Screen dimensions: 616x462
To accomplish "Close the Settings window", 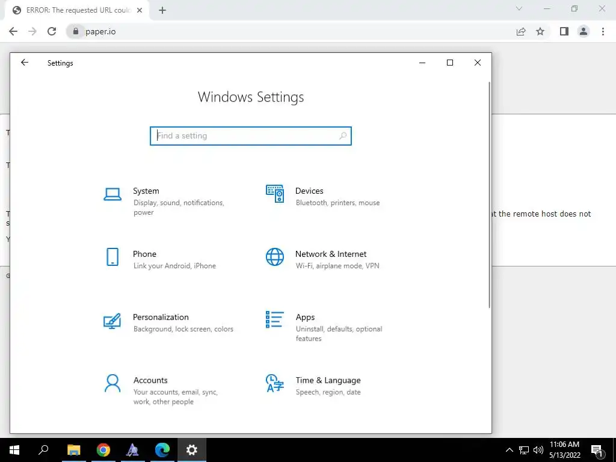I will click(477, 63).
